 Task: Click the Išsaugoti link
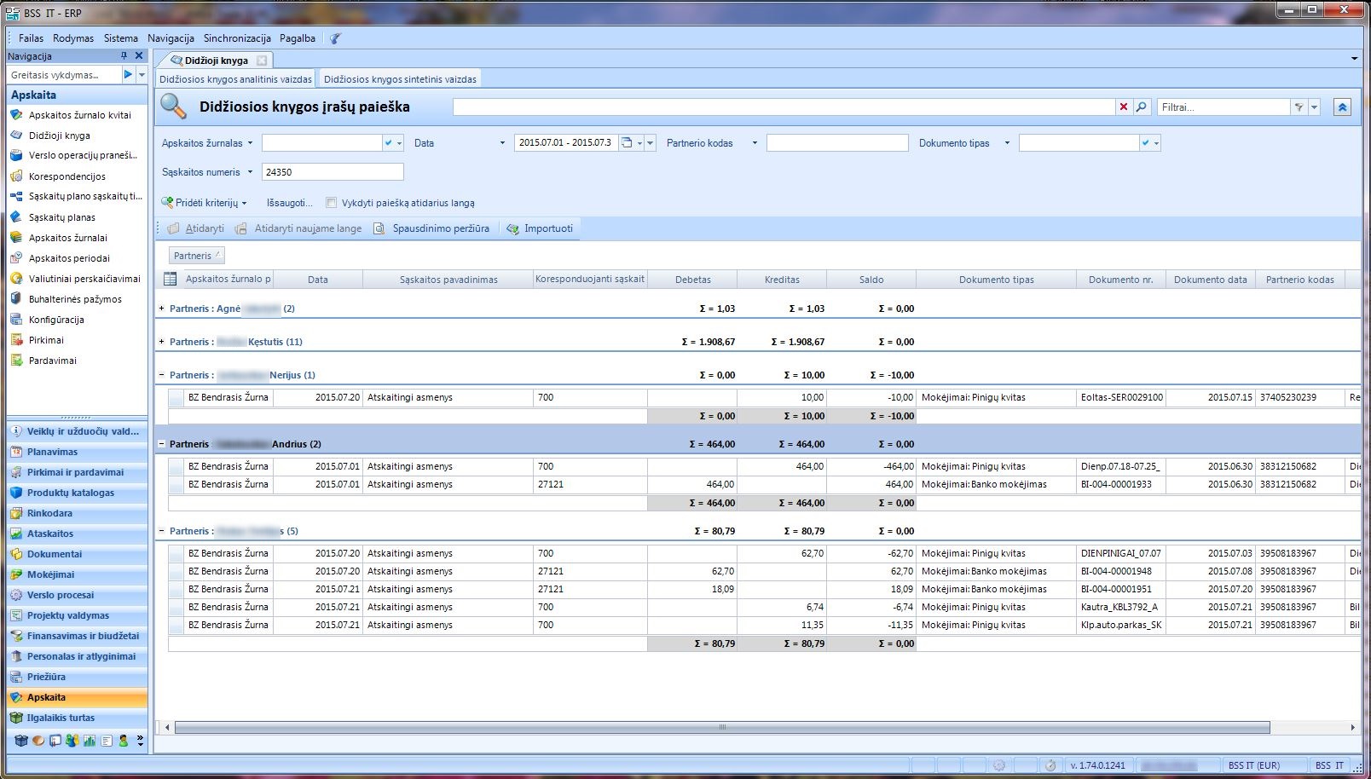coord(288,203)
